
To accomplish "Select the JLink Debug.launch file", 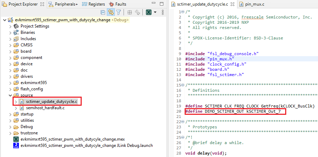I will 86,145.
